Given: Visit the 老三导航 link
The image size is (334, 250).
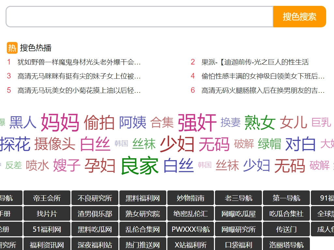Looking at the screenshot, I should tap(238, 198).
